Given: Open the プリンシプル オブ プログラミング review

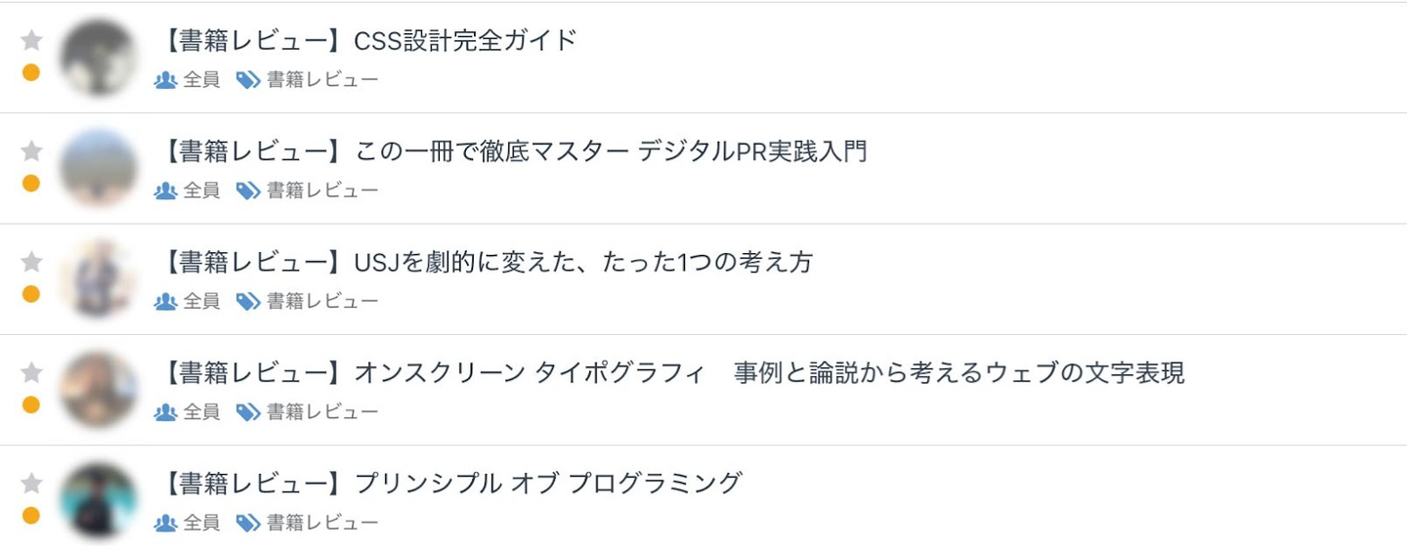Looking at the screenshot, I should coord(449,483).
